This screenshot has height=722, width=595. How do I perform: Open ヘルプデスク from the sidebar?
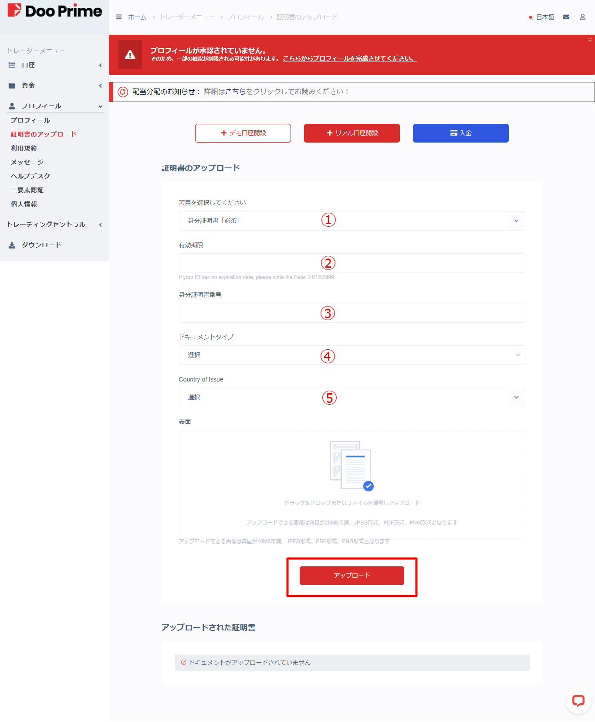[30, 176]
